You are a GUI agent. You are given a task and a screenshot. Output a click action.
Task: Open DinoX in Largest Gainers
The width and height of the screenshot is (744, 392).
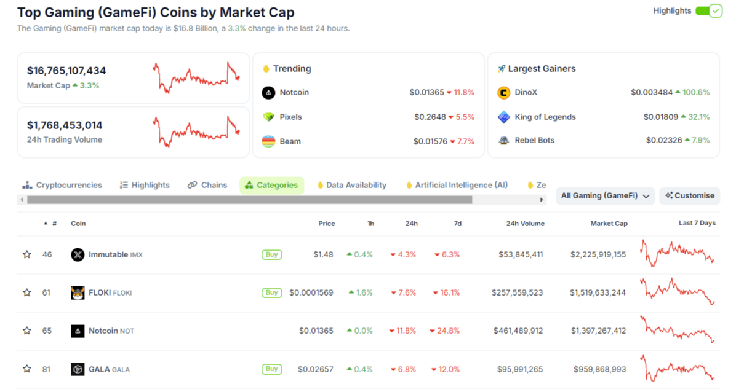click(526, 92)
